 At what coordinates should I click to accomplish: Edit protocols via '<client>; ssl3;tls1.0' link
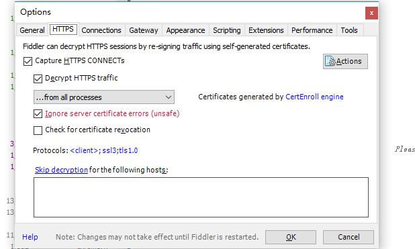click(103, 150)
